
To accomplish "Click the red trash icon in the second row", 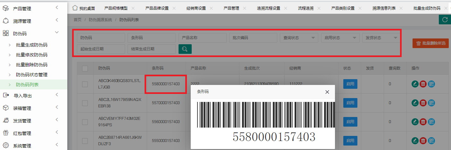I will (423, 103).
